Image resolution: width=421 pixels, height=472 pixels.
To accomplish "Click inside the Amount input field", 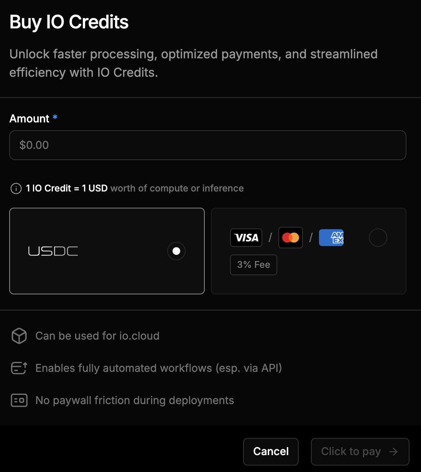I will click(207, 145).
